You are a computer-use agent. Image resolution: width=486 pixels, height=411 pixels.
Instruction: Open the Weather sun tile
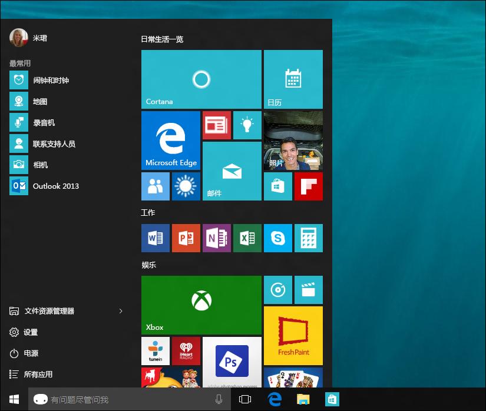coord(186,186)
